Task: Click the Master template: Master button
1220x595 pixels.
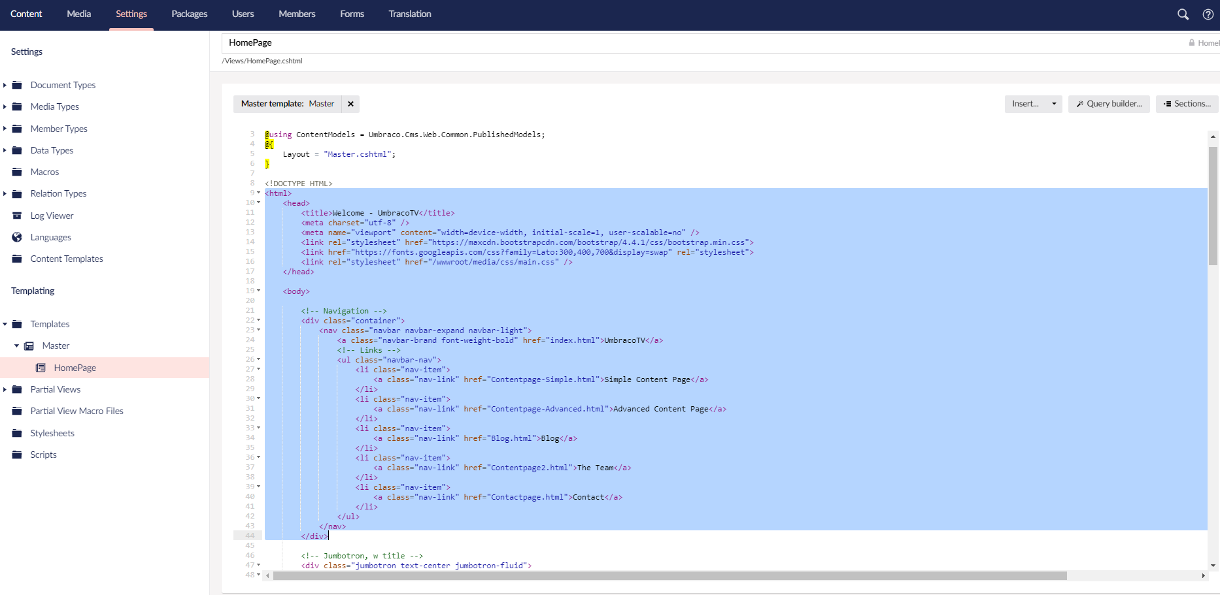Action: (x=288, y=104)
